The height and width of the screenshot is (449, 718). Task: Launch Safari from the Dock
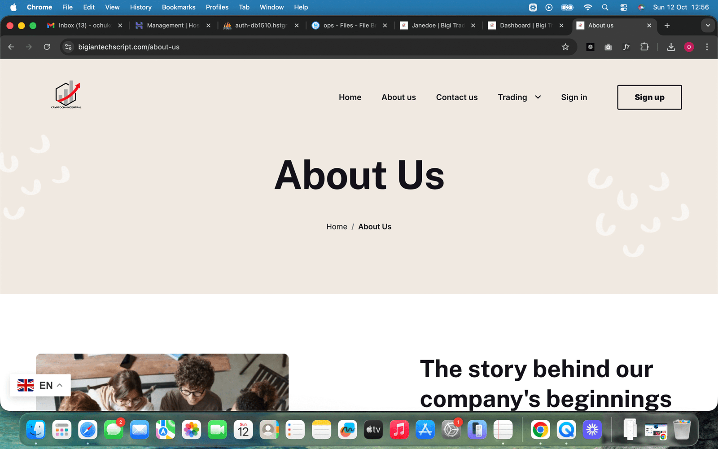click(x=88, y=430)
